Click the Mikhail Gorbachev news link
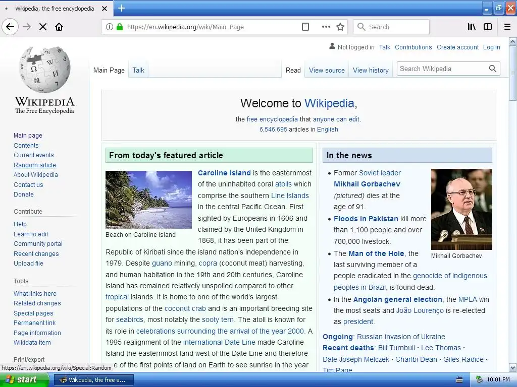517x387 pixels. click(367, 184)
